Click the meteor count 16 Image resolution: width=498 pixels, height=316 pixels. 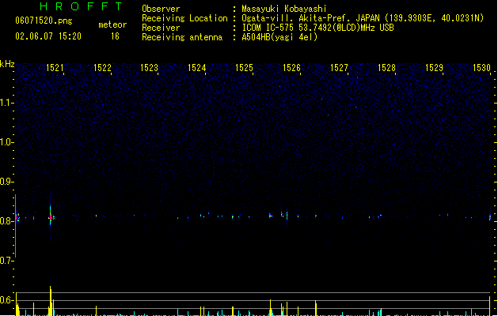click(x=115, y=36)
